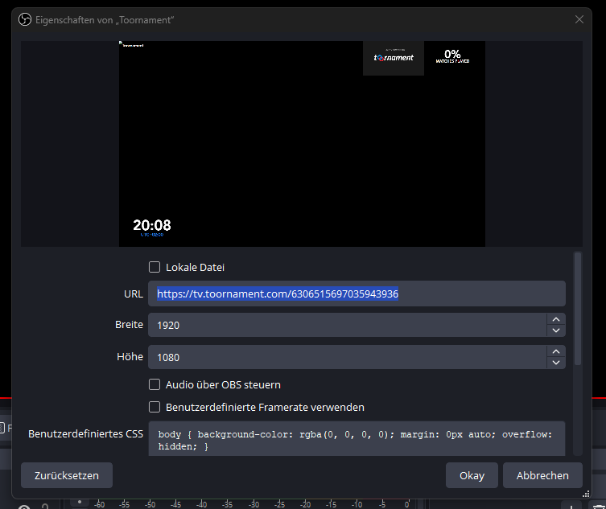606x509 pixels.
Task: Click the 20:08 timer in the preview
Action: tap(152, 226)
